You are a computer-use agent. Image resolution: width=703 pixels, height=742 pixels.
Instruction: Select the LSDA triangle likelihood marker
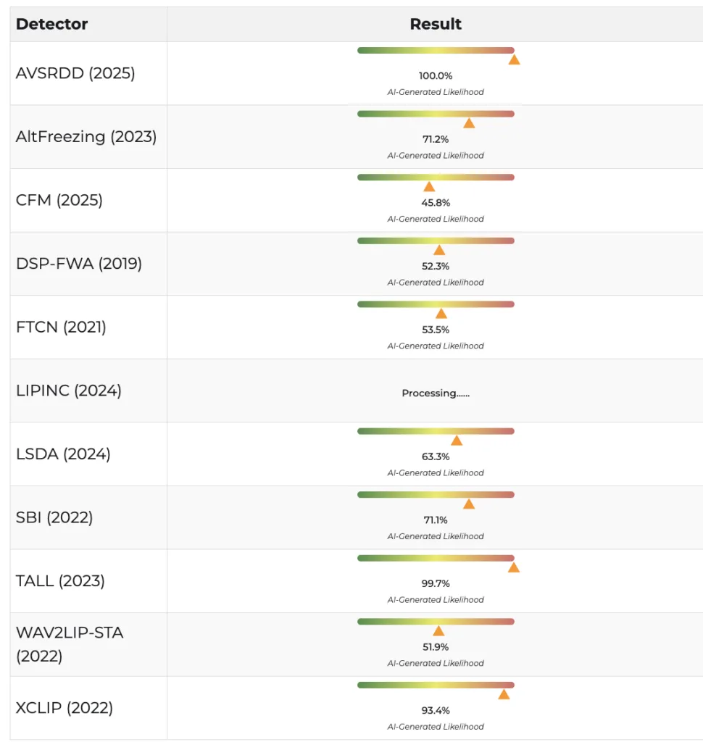click(457, 441)
